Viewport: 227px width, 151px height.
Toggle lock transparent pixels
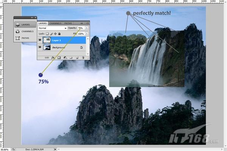click(x=47, y=34)
